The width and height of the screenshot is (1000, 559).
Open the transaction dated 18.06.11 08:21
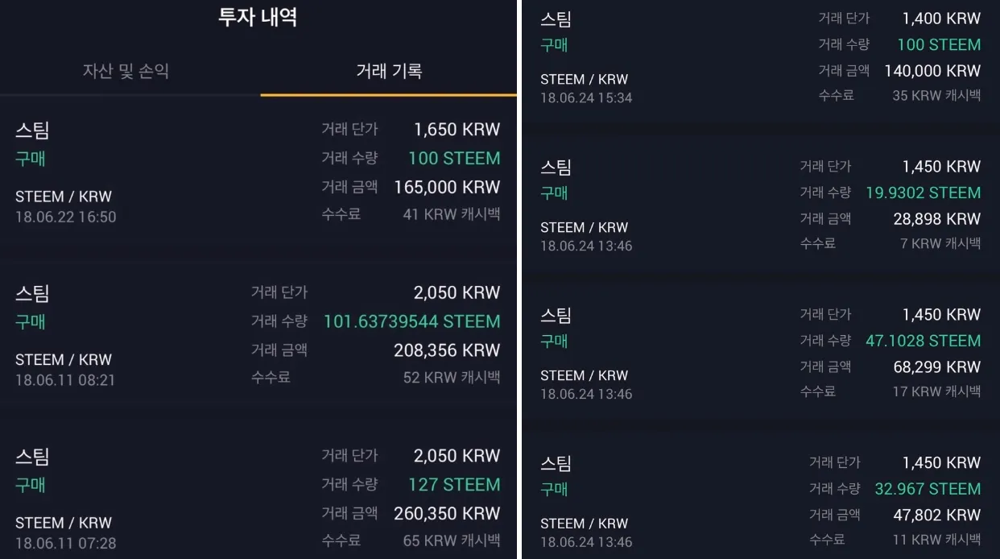(x=65, y=379)
